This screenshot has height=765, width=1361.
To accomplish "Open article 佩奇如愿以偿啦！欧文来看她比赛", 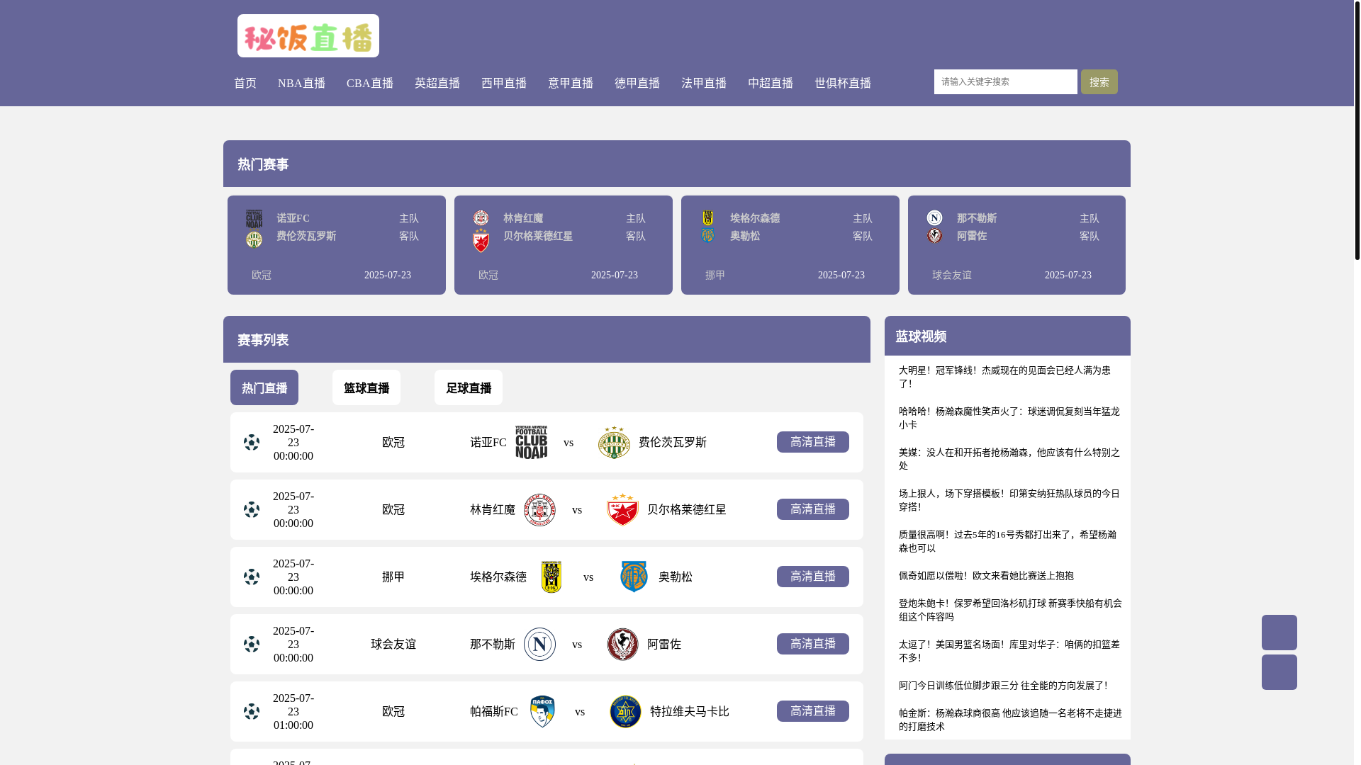I will (x=986, y=576).
